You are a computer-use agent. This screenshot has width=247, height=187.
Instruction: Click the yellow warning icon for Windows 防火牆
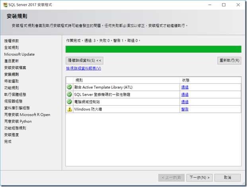click(69, 109)
